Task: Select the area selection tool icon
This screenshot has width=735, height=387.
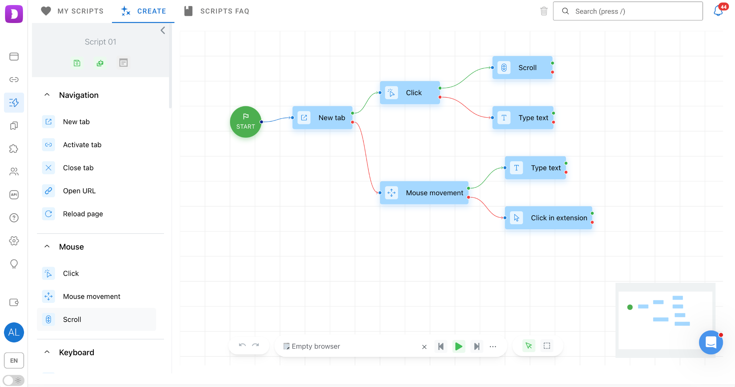Action: [x=547, y=346]
